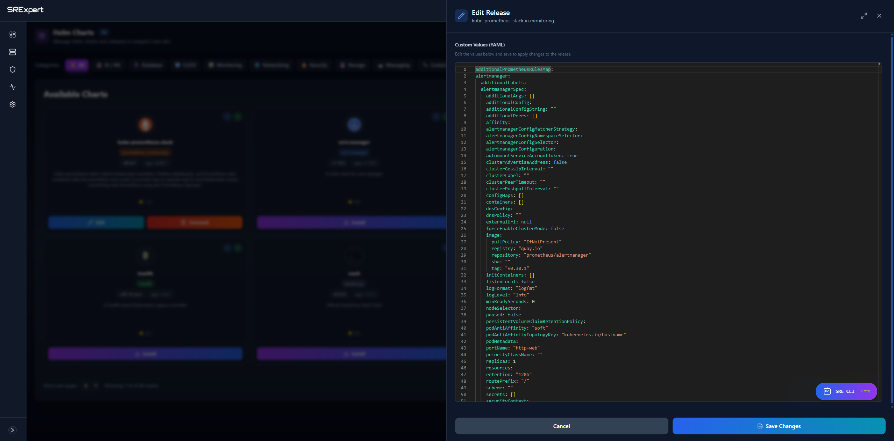Image resolution: width=894 pixels, height=441 pixels.
Task: Select the highlighted All categories chip
Action: point(77,65)
